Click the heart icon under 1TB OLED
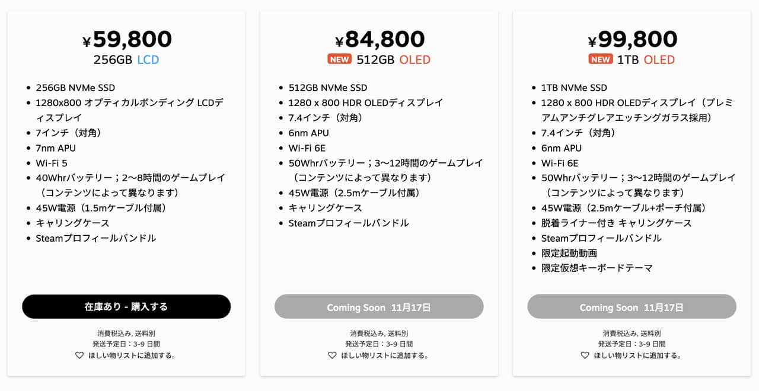 click(585, 355)
